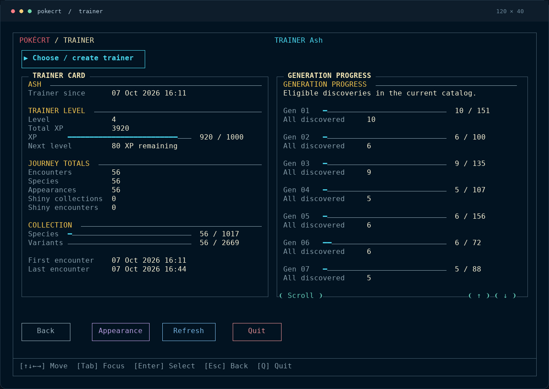Viewport: 549px width, 389px height.
Task: Click the '10 / 151' Gen 01 count
Action: pyautogui.click(x=472, y=111)
